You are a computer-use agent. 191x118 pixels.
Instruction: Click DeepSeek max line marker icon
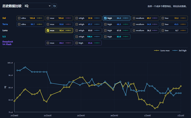(x=68, y=43)
